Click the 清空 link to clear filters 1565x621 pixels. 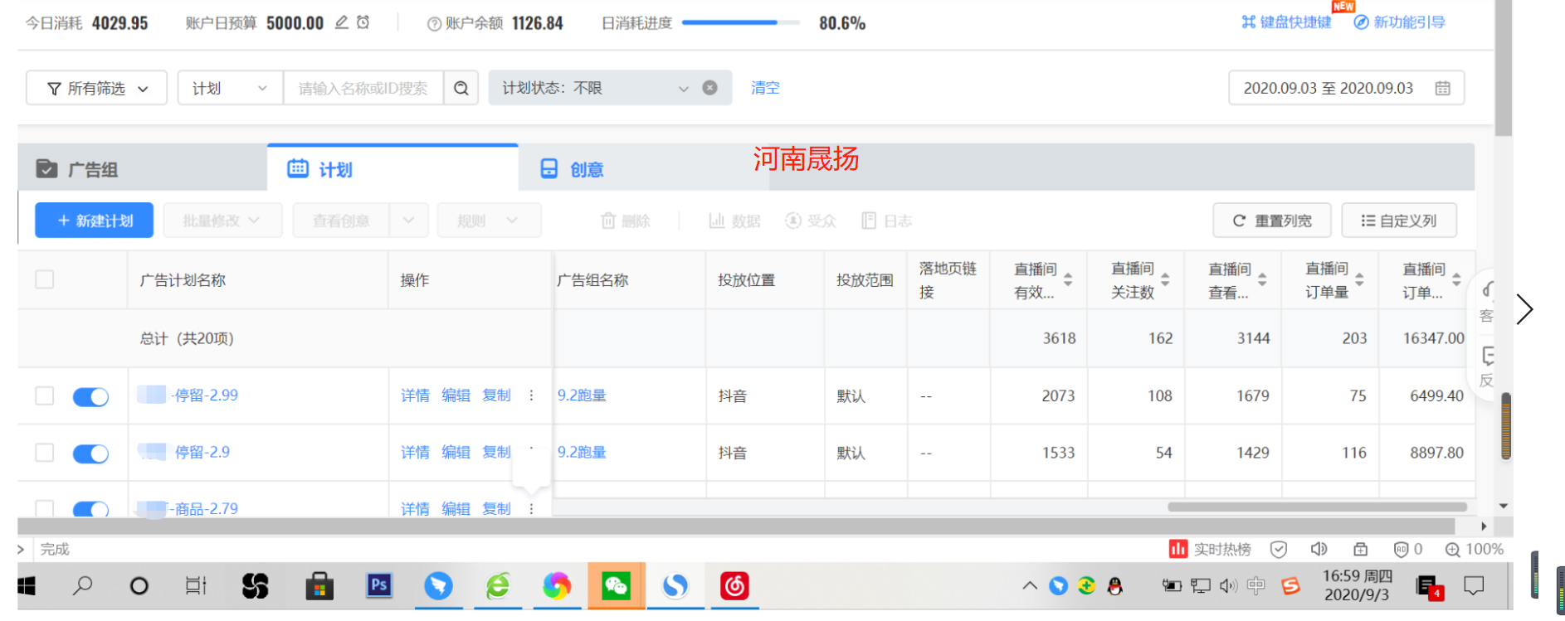[x=765, y=88]
